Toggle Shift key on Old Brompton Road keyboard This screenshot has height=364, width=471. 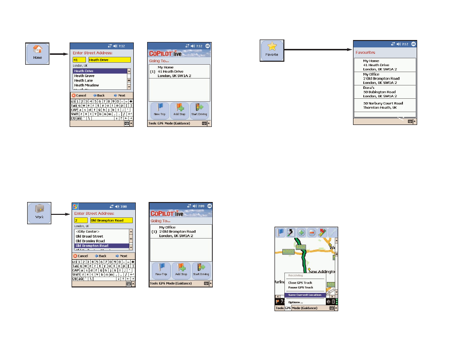click(x=77, y=275)
